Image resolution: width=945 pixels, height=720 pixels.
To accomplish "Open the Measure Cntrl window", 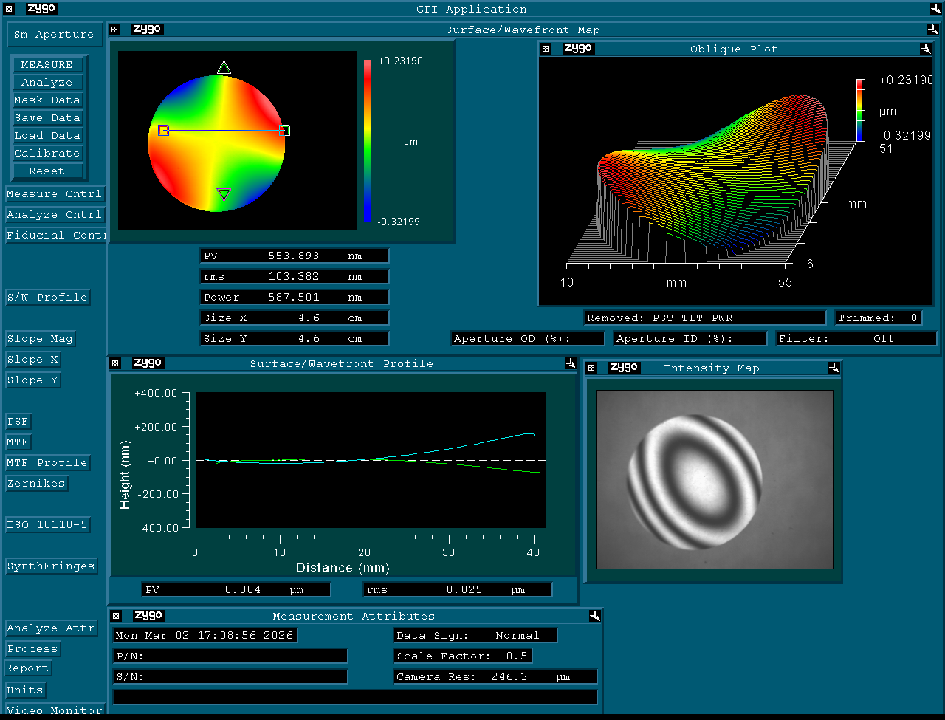I will click(54, 194).
